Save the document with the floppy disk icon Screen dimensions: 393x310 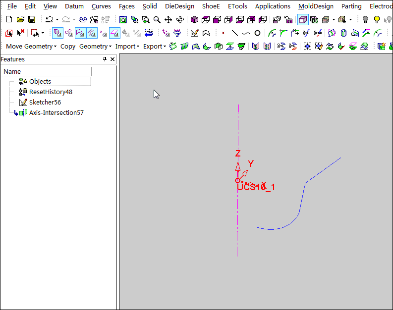click(x=32, y=20)
